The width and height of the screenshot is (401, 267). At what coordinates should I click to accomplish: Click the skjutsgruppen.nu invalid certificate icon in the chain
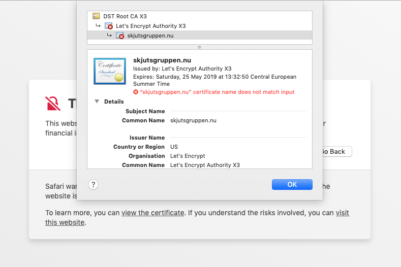point(120,36)
